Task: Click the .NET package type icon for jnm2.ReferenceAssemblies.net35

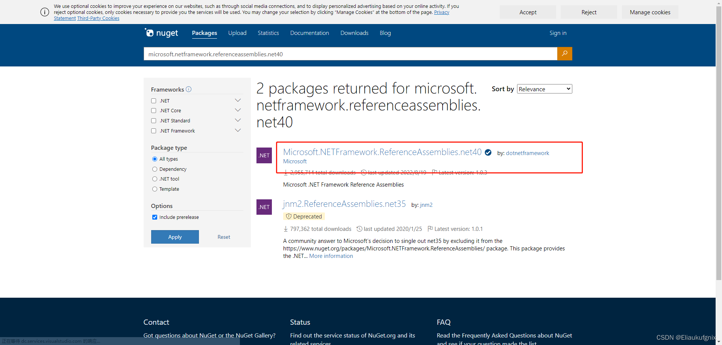Action: point(264,207)
